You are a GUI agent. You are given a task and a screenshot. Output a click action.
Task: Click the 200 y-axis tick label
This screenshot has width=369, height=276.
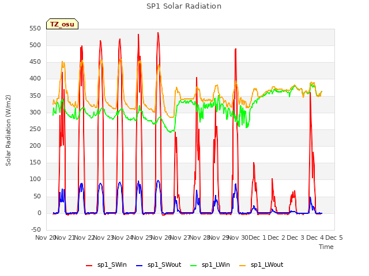pyautogui.click(x=35, y=145)
